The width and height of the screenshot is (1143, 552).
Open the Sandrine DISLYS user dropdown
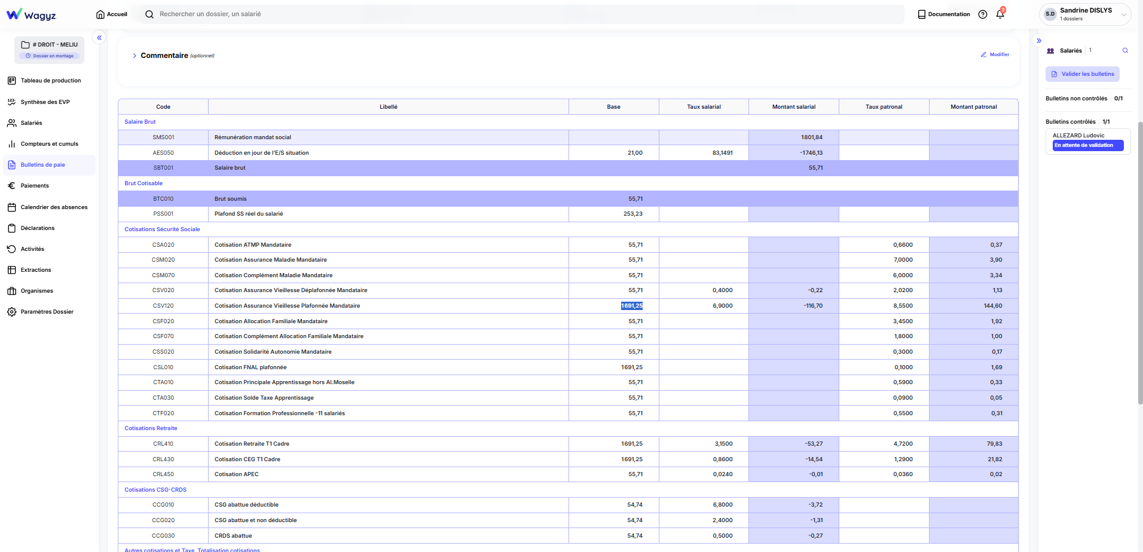(1085, 14)
